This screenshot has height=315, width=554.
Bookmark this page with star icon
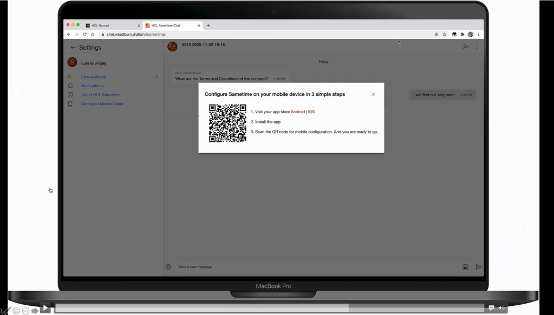[445, 34]
